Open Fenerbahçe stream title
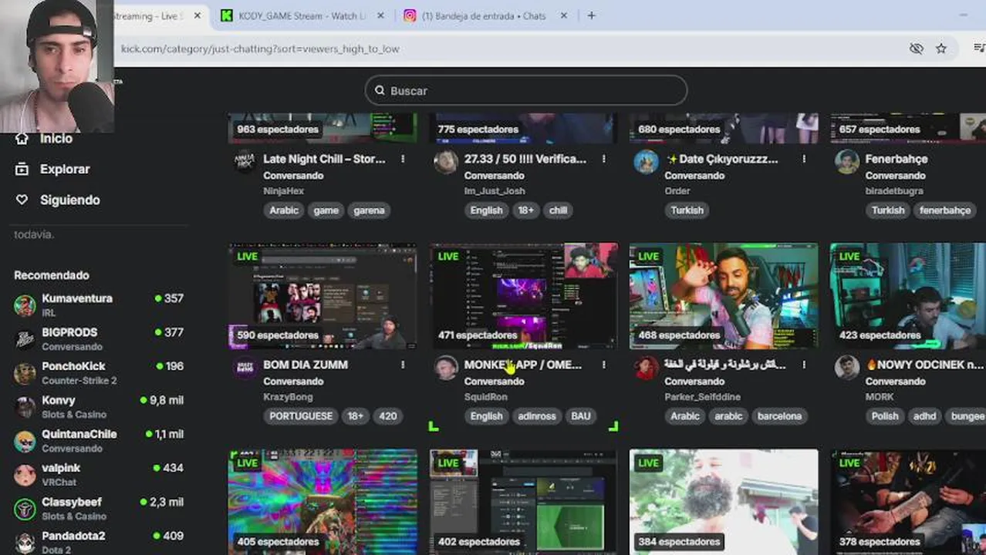The width and height of the screenshot is (986, 555). (x=896, y=159)
